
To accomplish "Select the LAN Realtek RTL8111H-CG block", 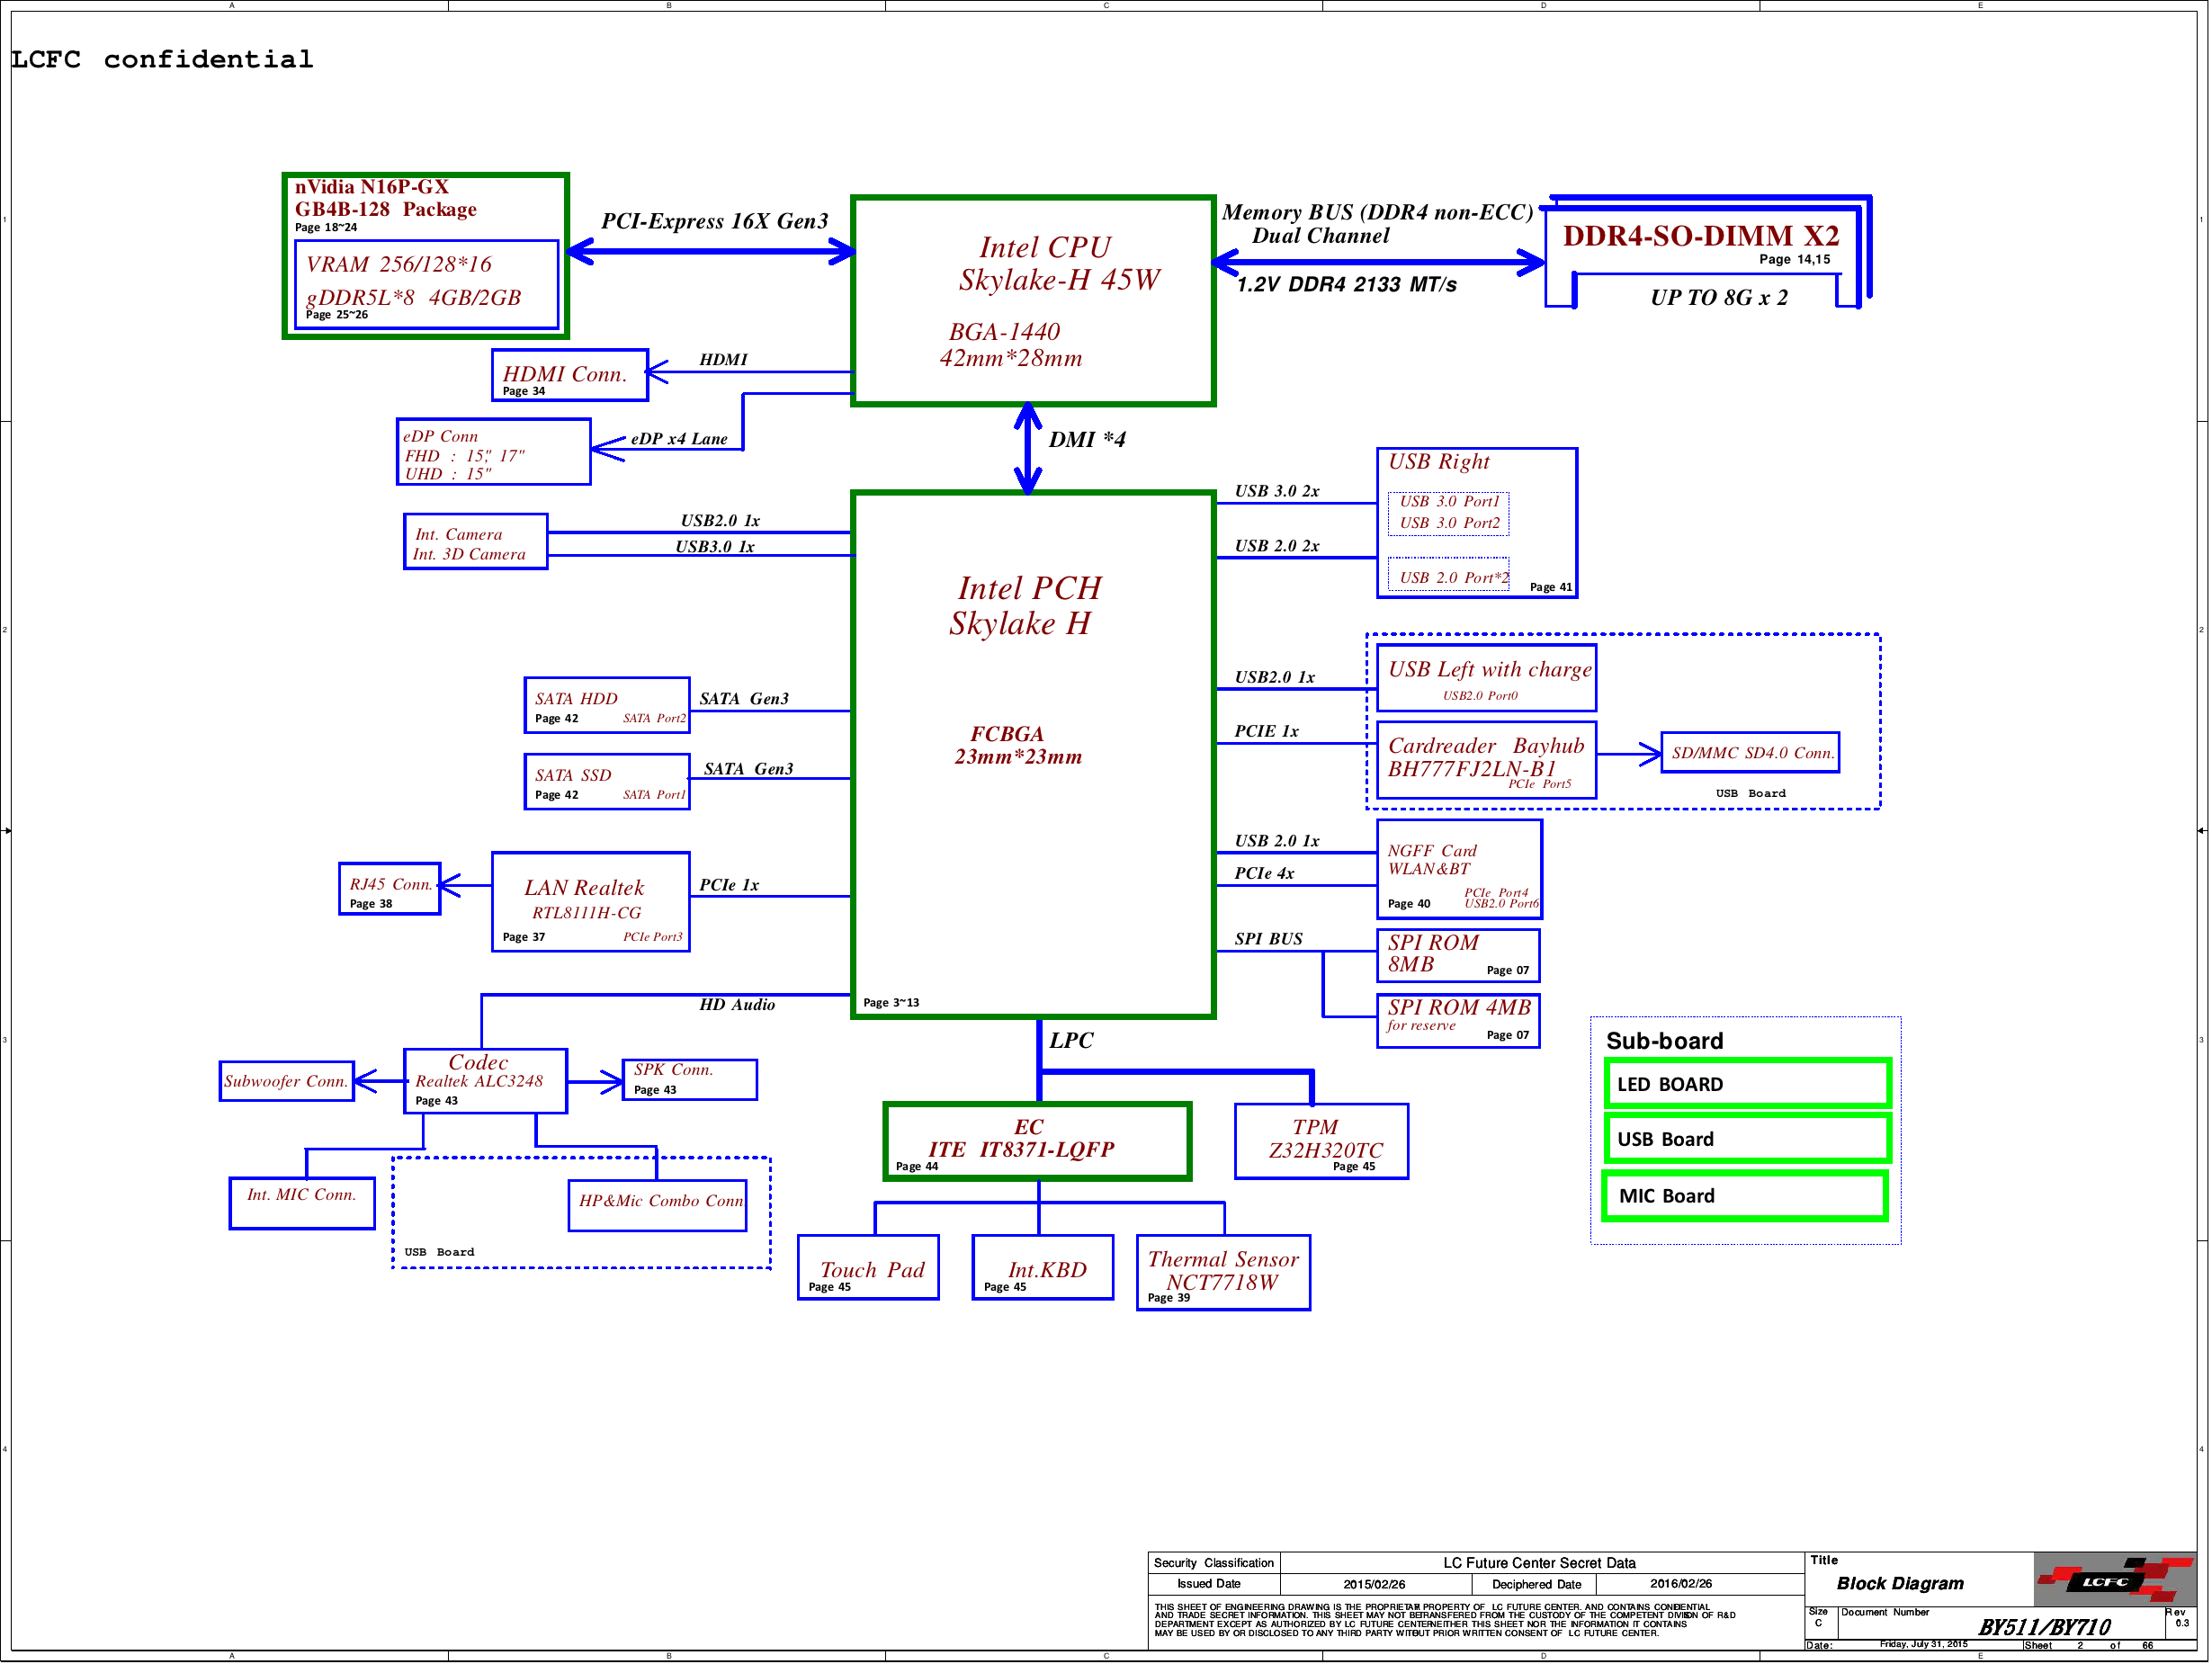I will [590, 902].
